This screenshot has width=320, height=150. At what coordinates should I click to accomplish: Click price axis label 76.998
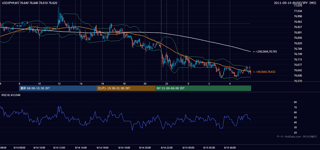[298, 16]
